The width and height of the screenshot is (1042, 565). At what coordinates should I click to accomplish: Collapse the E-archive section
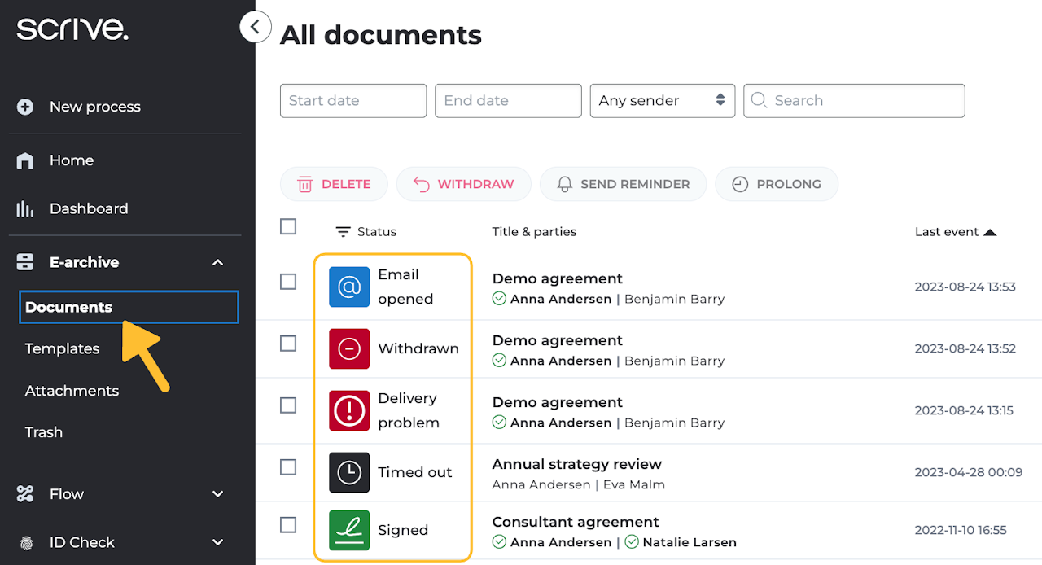(217, 262)
